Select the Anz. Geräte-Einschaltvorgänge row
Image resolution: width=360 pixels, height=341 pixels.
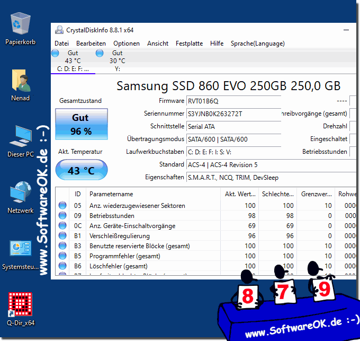pos(206,225)
